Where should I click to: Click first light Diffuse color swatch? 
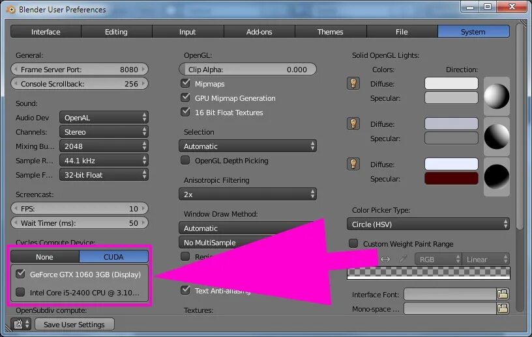coord(451,83)
